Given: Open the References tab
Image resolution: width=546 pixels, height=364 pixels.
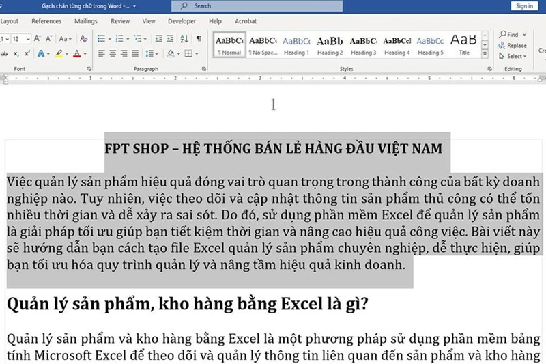Looking at the screenshot, I should 46,21.
